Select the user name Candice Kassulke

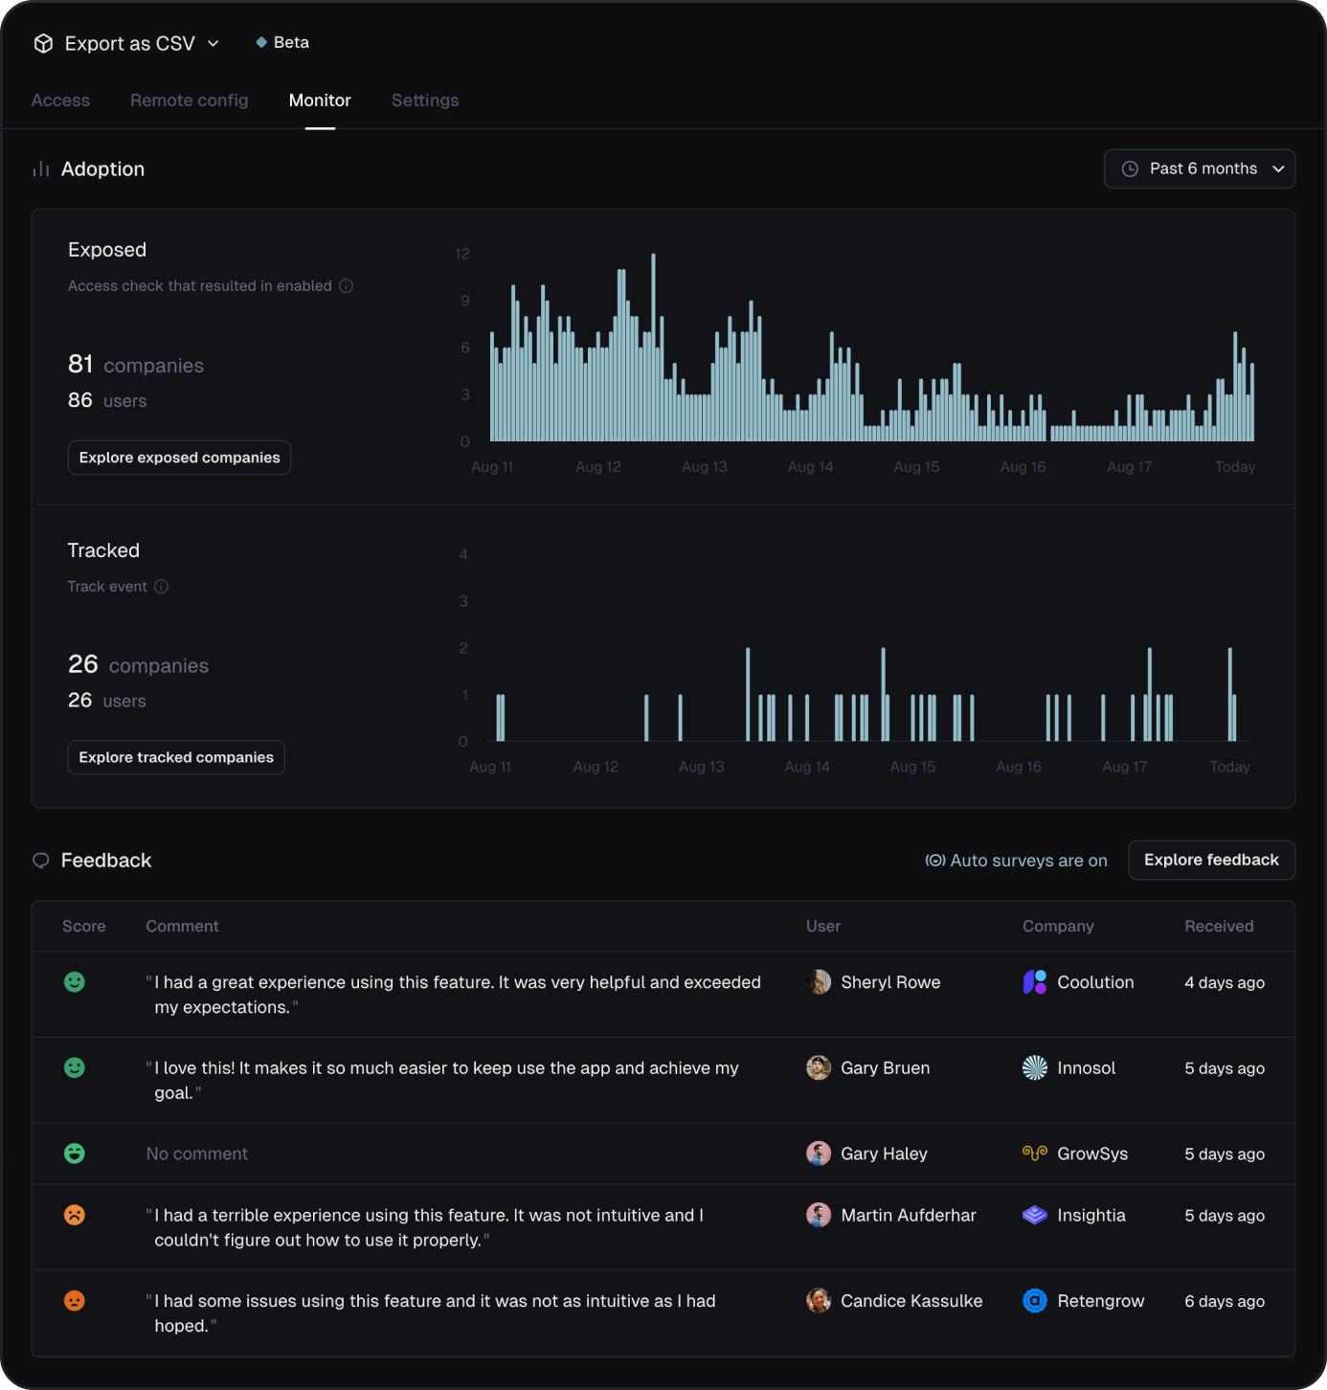(x=911, y=1301)
